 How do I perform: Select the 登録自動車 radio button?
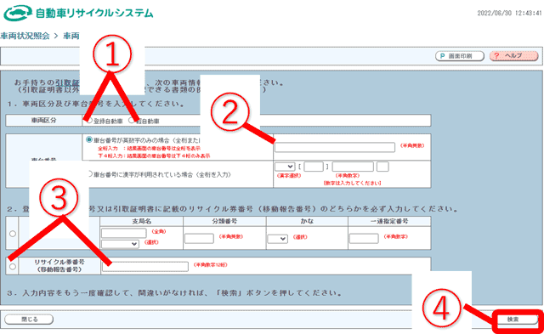pyautogui.click(x=90, y=121)
